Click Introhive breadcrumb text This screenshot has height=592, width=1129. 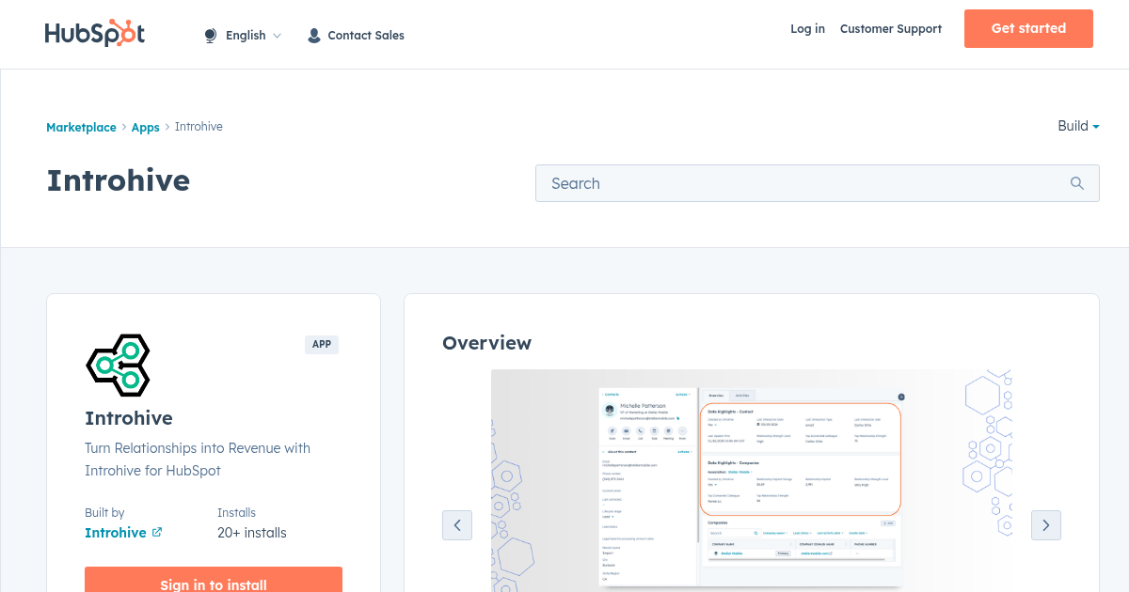[199, 127]
